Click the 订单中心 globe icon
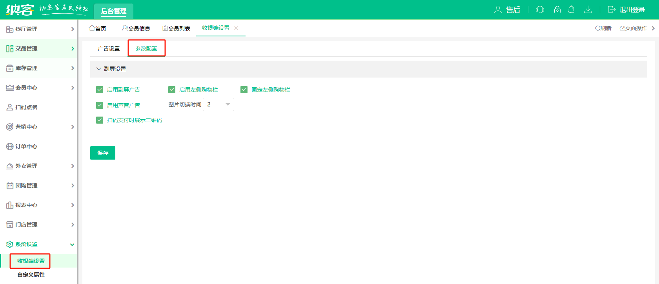 [x=10, y=146]
